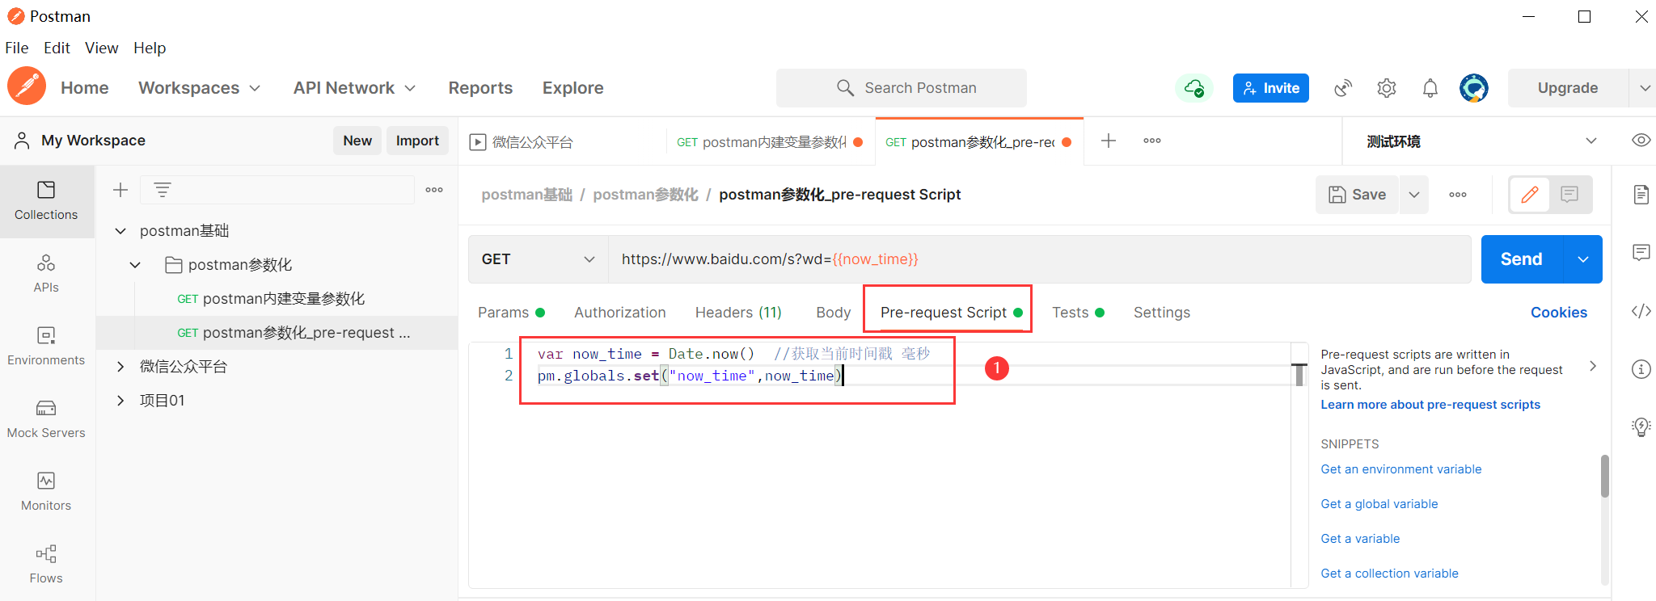Screen dimensions: 1656x601
Task: Open tab bar more options dots
Action: point(1152,141)
